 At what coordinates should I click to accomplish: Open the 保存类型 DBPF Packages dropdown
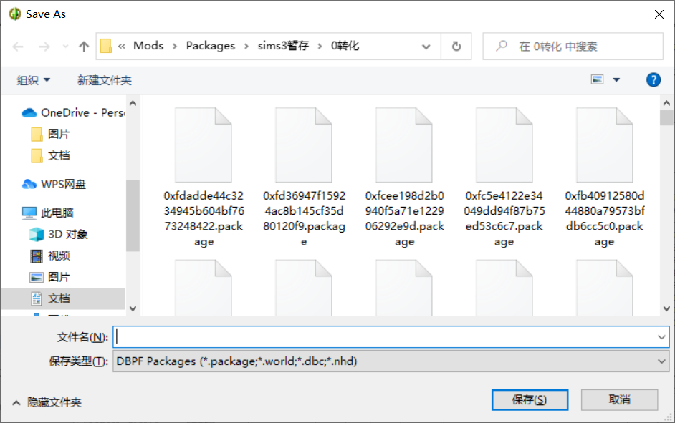click(x=391, y=361)
